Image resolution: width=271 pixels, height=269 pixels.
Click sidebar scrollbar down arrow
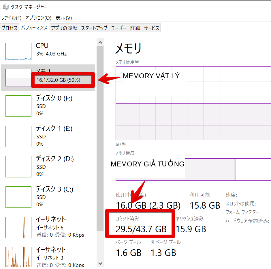(x=100, y=263)
